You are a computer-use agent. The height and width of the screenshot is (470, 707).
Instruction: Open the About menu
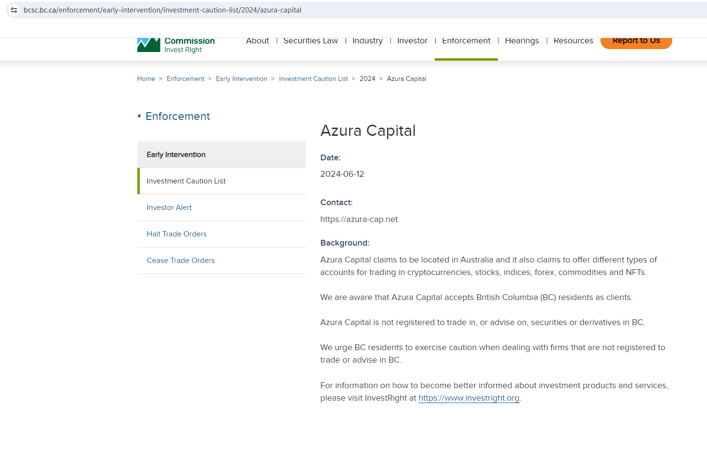coord(257,41)
